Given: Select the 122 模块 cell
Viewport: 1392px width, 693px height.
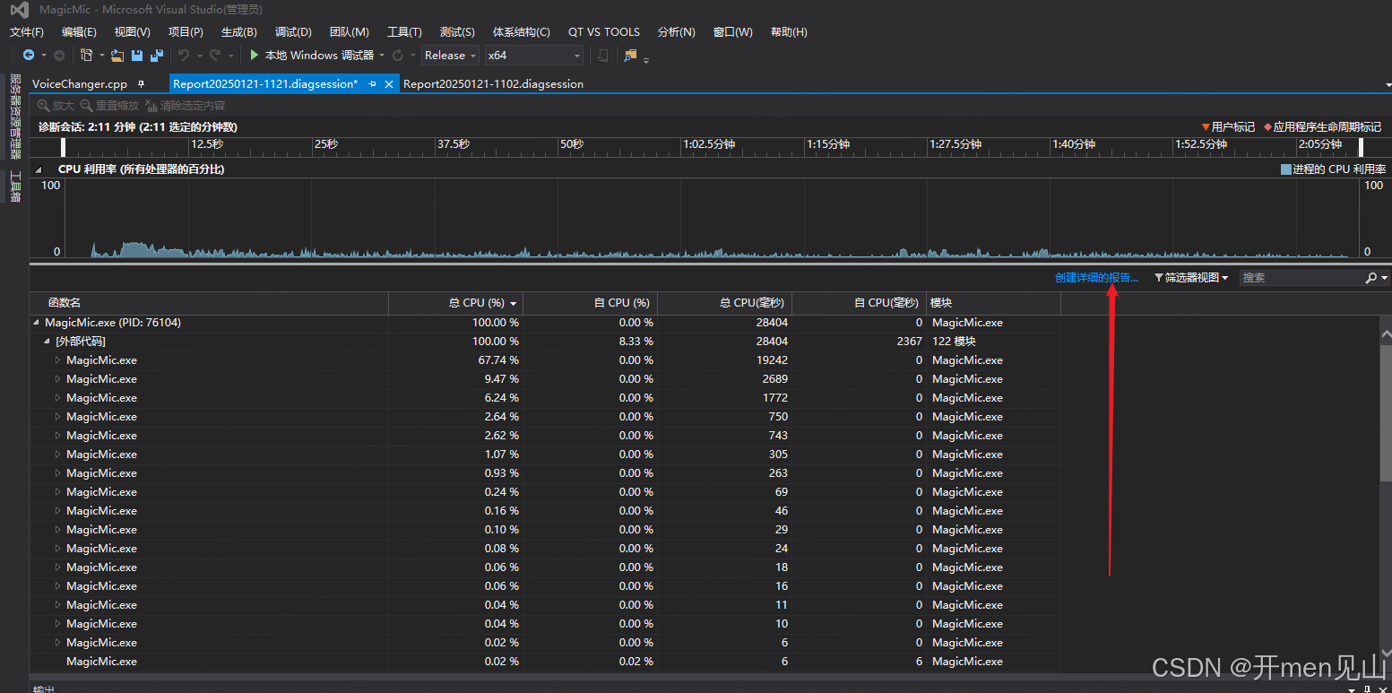Looking at the screenshot, I should [954, 342].
